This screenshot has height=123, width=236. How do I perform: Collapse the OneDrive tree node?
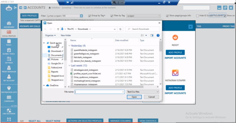click(x=44, y=85)
